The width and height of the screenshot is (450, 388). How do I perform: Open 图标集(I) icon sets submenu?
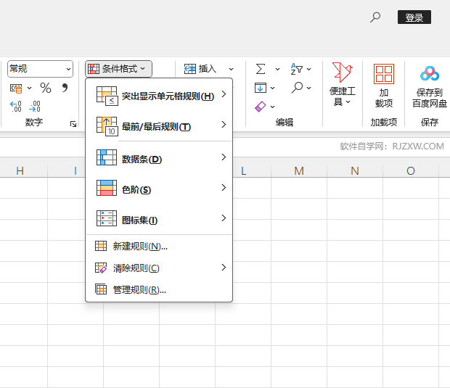point(159,219)
